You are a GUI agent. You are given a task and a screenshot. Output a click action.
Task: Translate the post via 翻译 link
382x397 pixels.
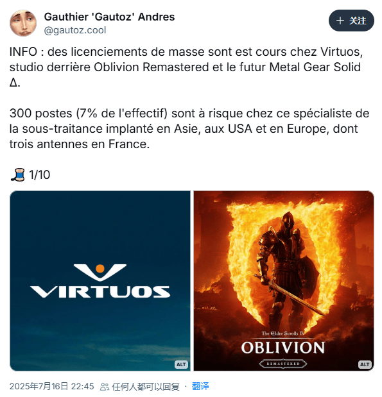200,386
